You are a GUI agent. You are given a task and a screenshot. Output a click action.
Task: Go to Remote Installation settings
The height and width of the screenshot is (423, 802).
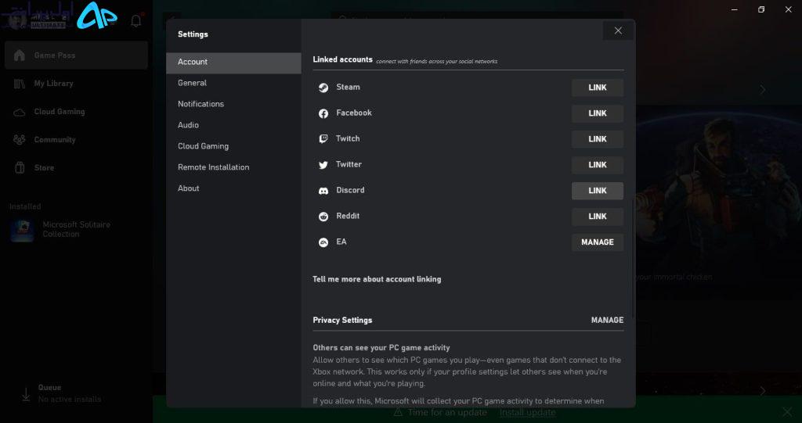(x=233, y=167)
